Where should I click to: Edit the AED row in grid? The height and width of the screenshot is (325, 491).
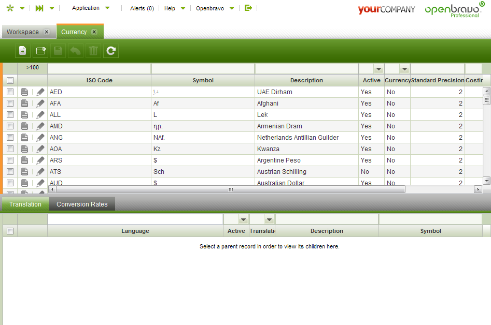[x=40, y=92]
